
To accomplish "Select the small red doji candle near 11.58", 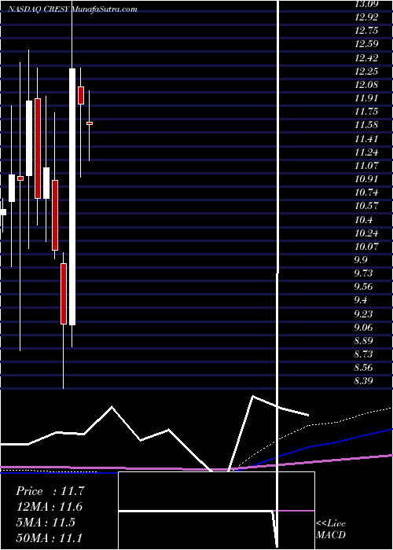I will click(90, 123).
